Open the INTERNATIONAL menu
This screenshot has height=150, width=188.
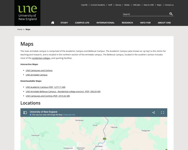106,22
